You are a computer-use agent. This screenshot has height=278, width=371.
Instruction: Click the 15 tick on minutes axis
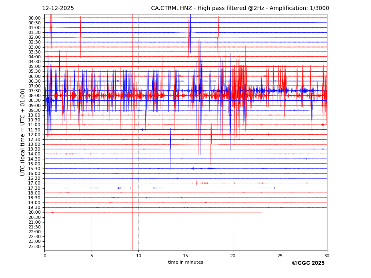(186, 256)
